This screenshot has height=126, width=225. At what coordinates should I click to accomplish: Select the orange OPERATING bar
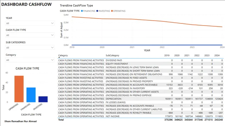click(19, 89)
